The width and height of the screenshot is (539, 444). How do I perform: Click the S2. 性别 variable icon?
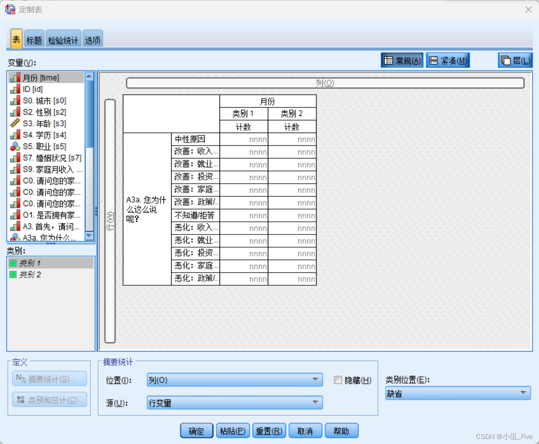click(15, 112)
